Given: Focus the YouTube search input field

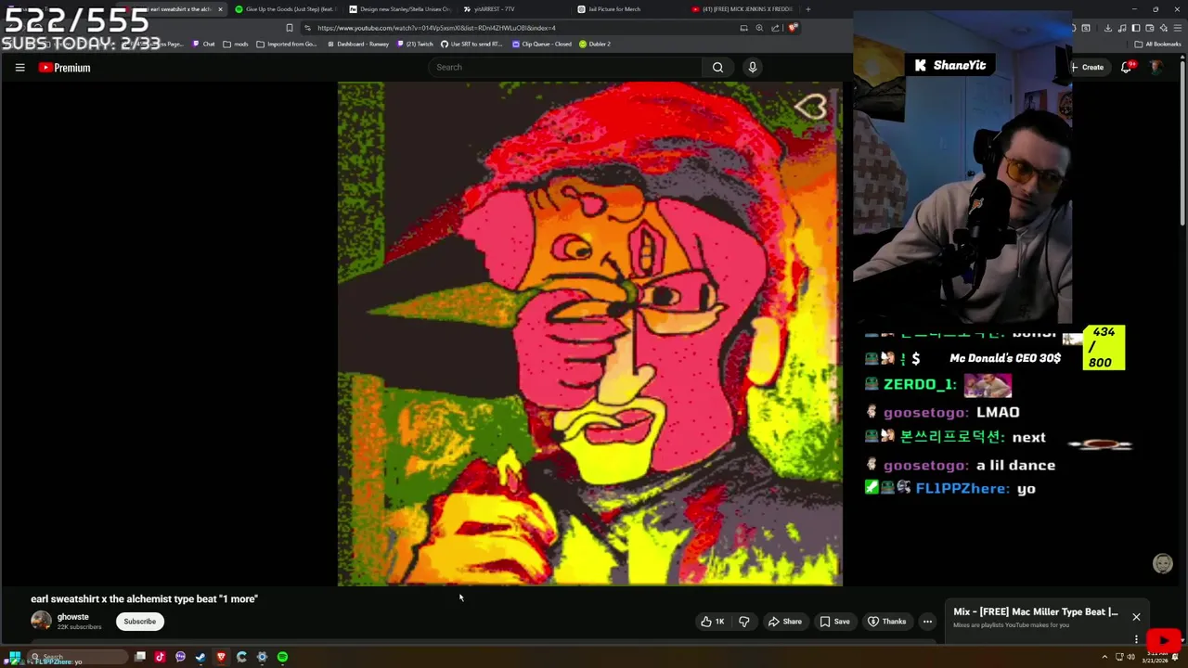Looking at the screenshot, I should [564, 67].
